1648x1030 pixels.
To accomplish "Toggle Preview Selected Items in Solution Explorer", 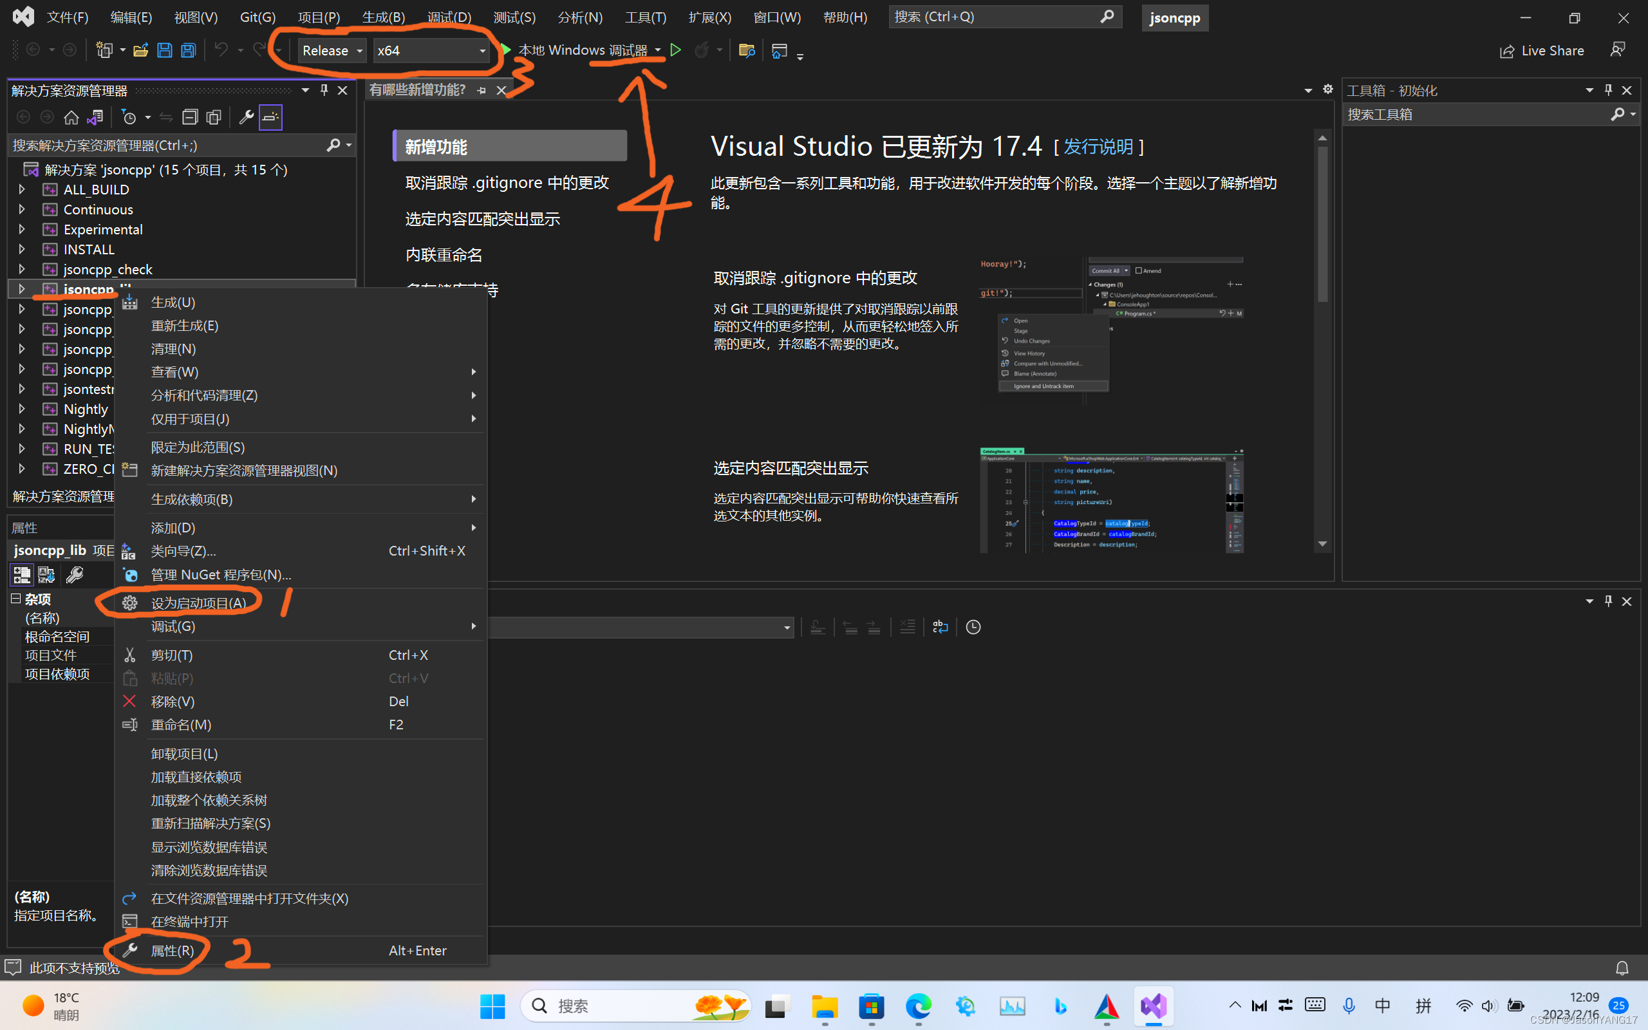I will click(x=270, y=117).
